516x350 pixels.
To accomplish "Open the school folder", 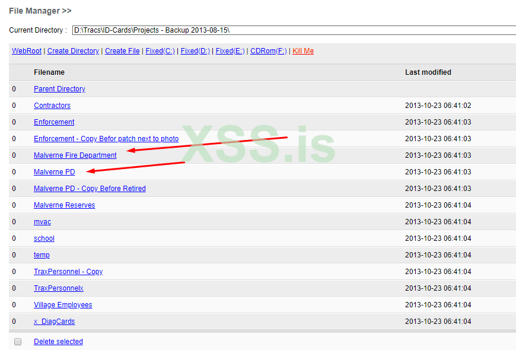I will pos(44,238).
